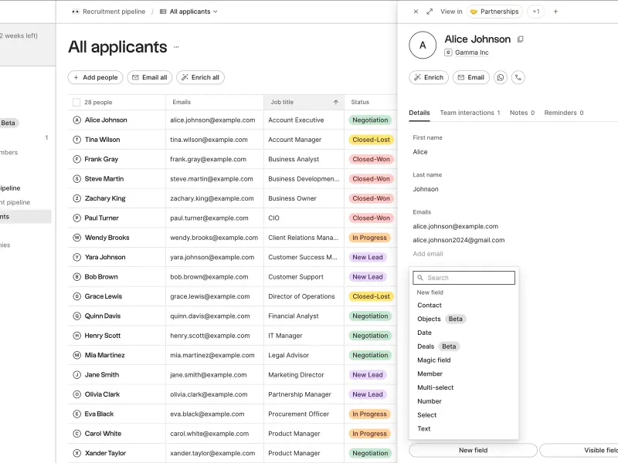The width and height of the screenshot is (618, 463).
Task: Click Wendy Brooks's row avatar icon
Action: click(x=77, y=238)
